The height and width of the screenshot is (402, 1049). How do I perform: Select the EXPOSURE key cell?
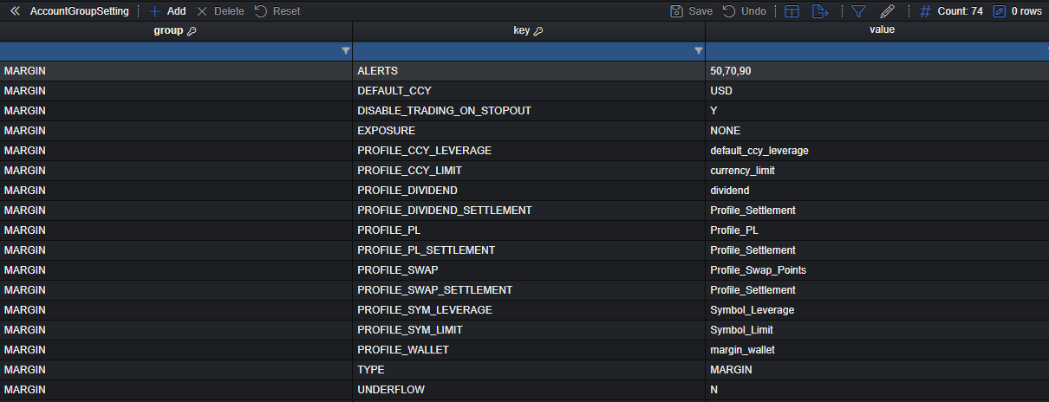[x=529, y=131]
